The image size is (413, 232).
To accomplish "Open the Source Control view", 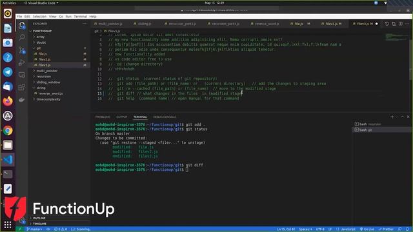I will (x=21, y=50).
